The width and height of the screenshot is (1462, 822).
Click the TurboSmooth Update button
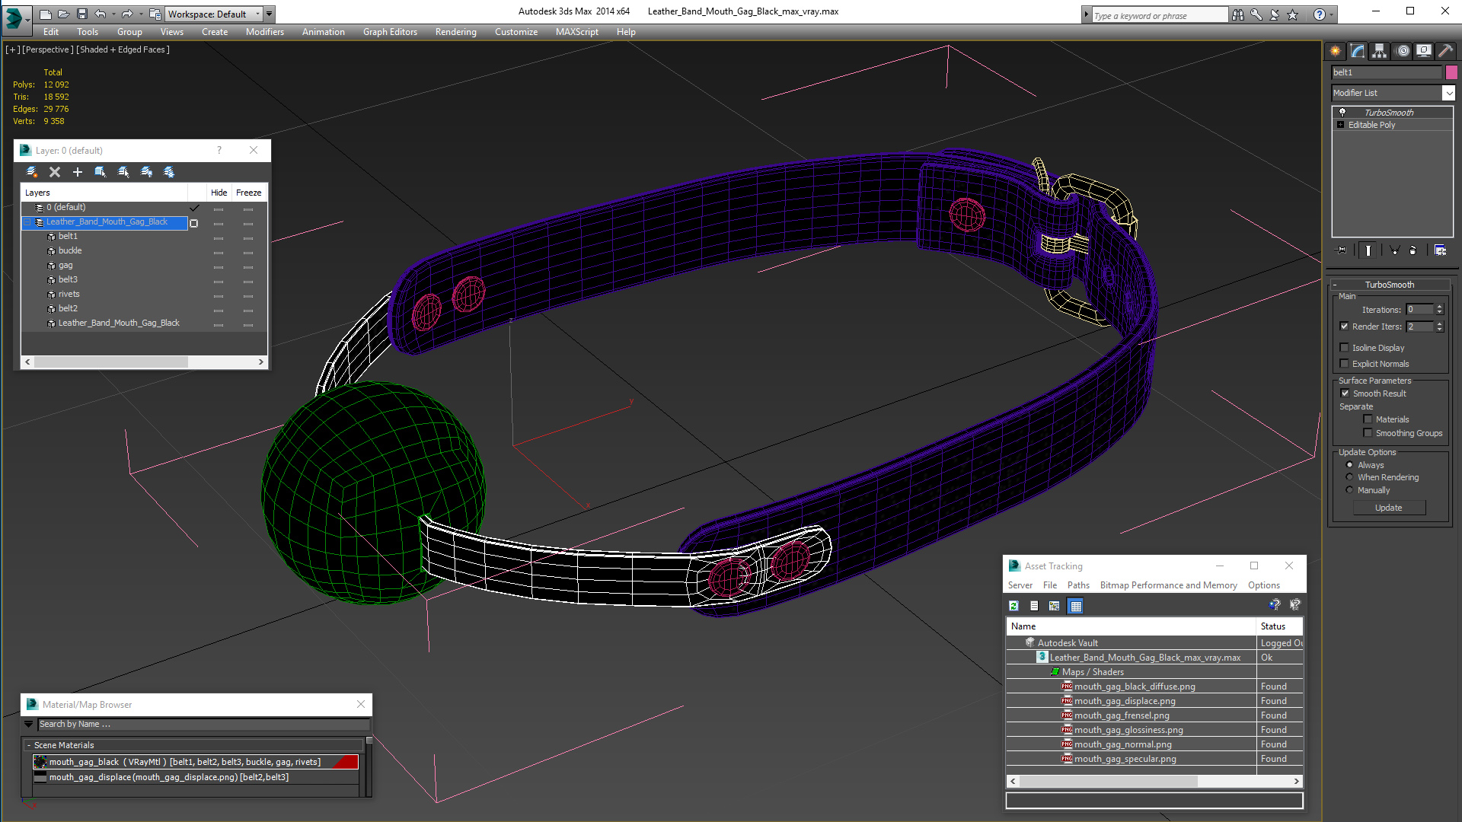[x=1388, y=508]
